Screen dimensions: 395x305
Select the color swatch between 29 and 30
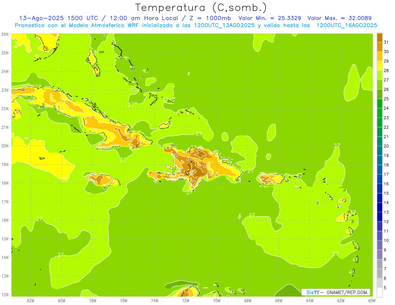[x=380, y=57]
